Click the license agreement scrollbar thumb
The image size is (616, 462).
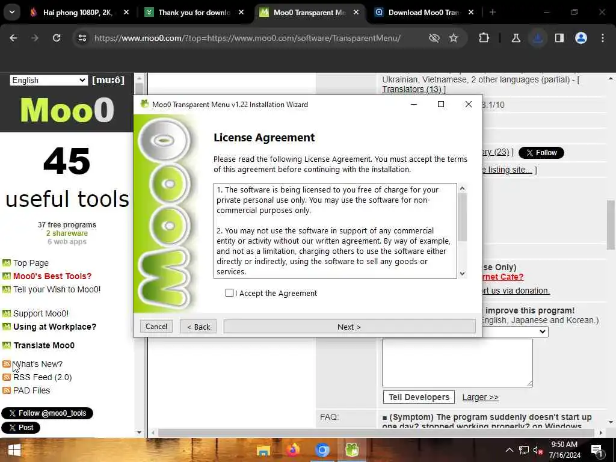click(462, 217)
